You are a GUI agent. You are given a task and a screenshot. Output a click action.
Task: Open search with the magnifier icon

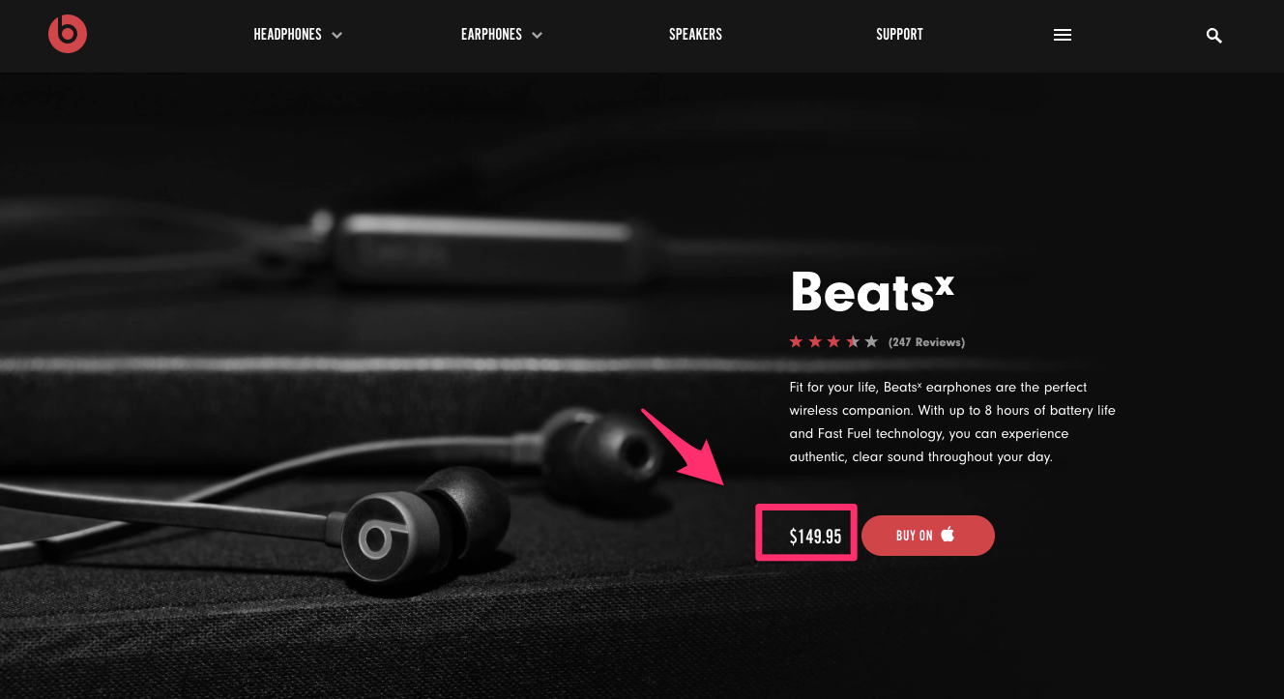pos(1214,36)
